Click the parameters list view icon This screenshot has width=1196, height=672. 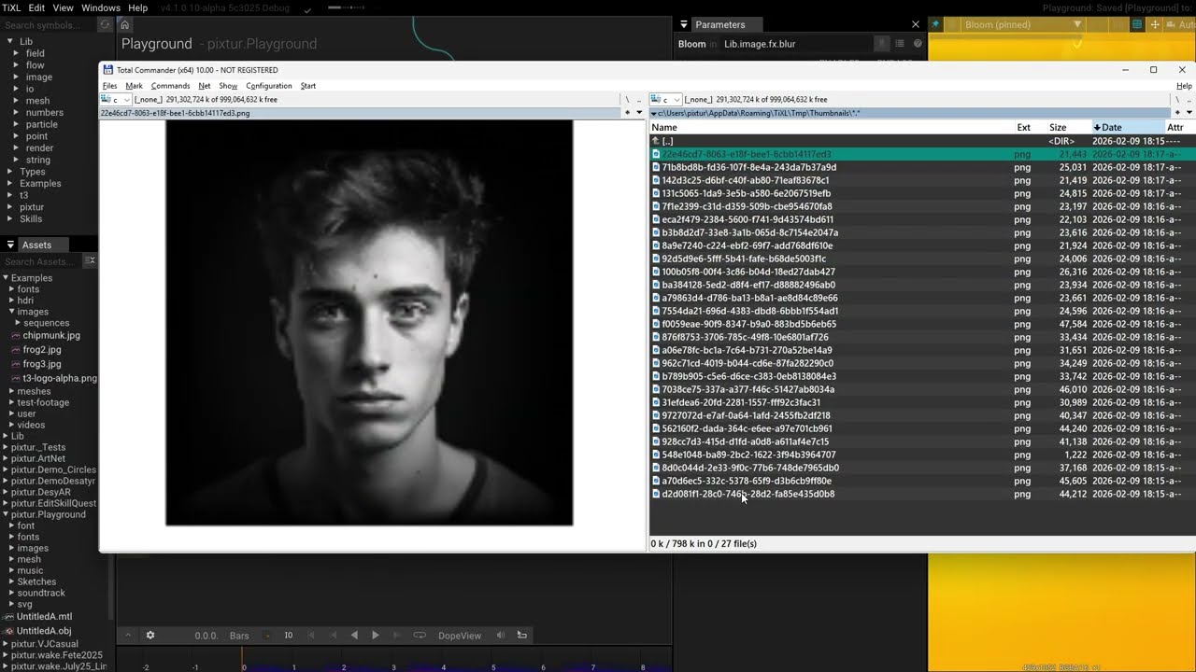[x=900, y=44]
